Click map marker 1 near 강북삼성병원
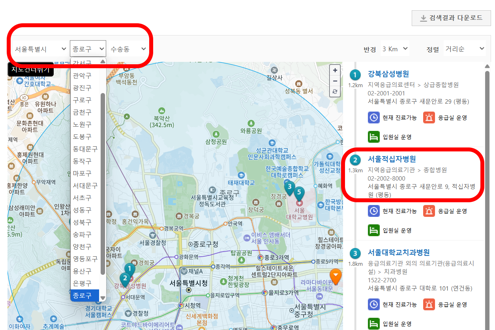 129,270
